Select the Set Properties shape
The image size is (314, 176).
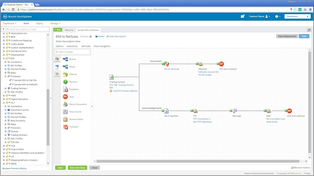(x=166, y=111)
